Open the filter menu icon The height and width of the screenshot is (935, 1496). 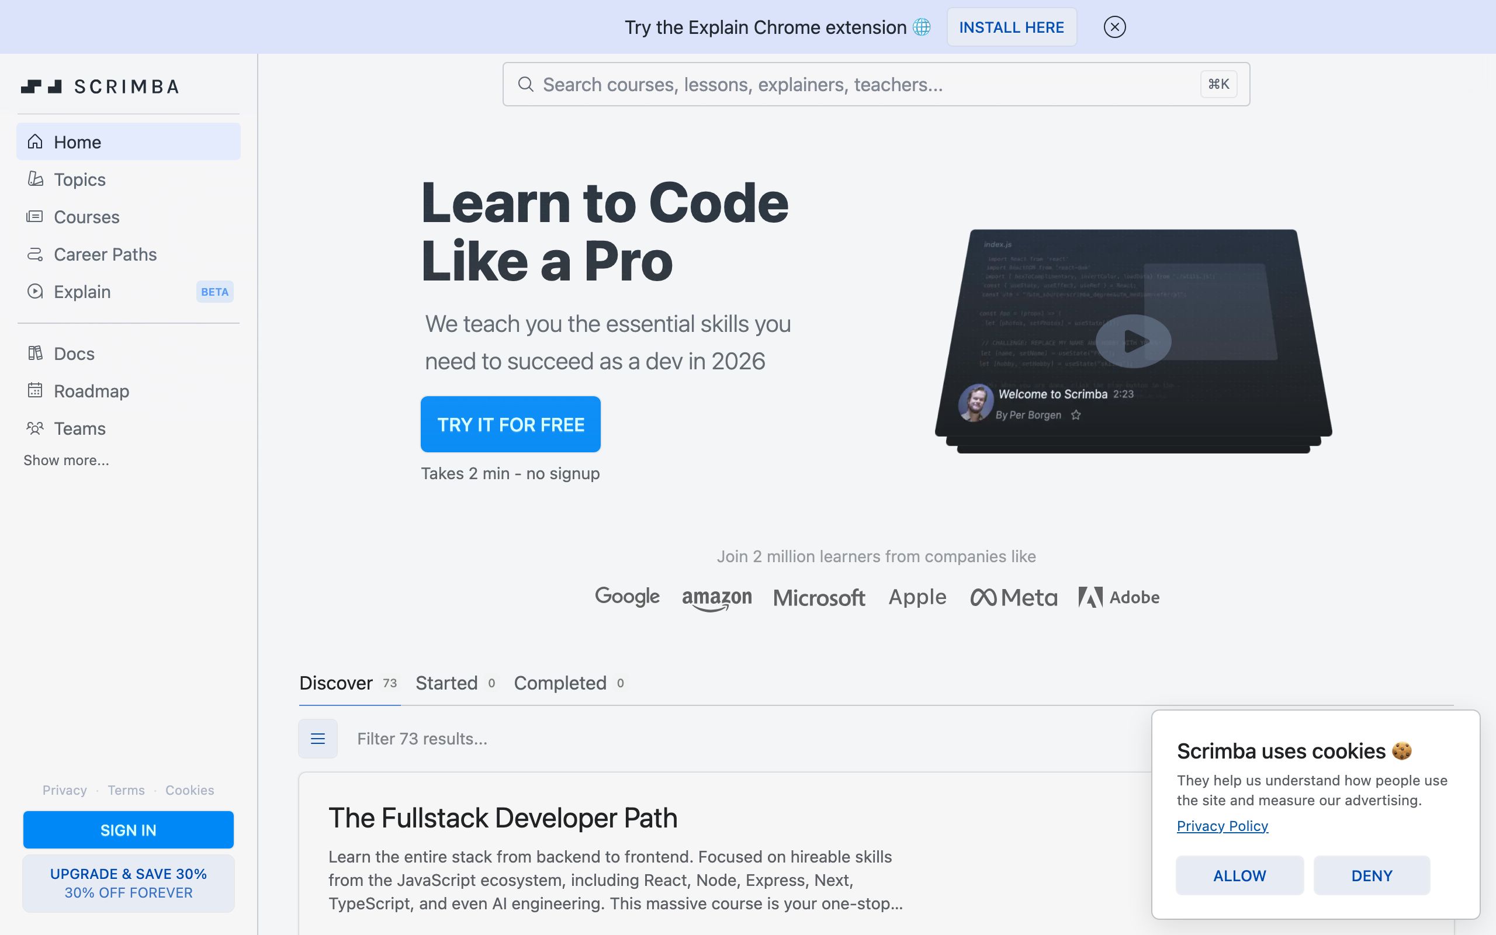pos(318,738)
